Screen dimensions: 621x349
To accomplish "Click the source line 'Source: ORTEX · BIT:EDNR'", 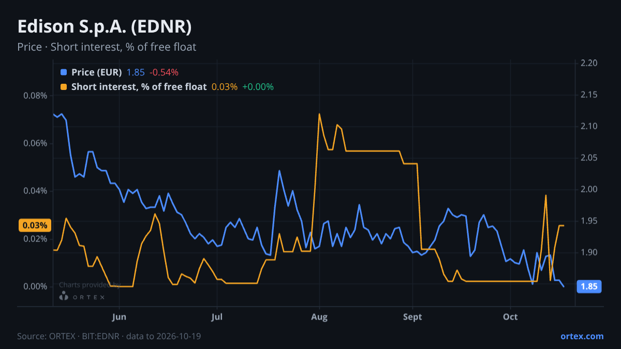I will tap(69, 336).
